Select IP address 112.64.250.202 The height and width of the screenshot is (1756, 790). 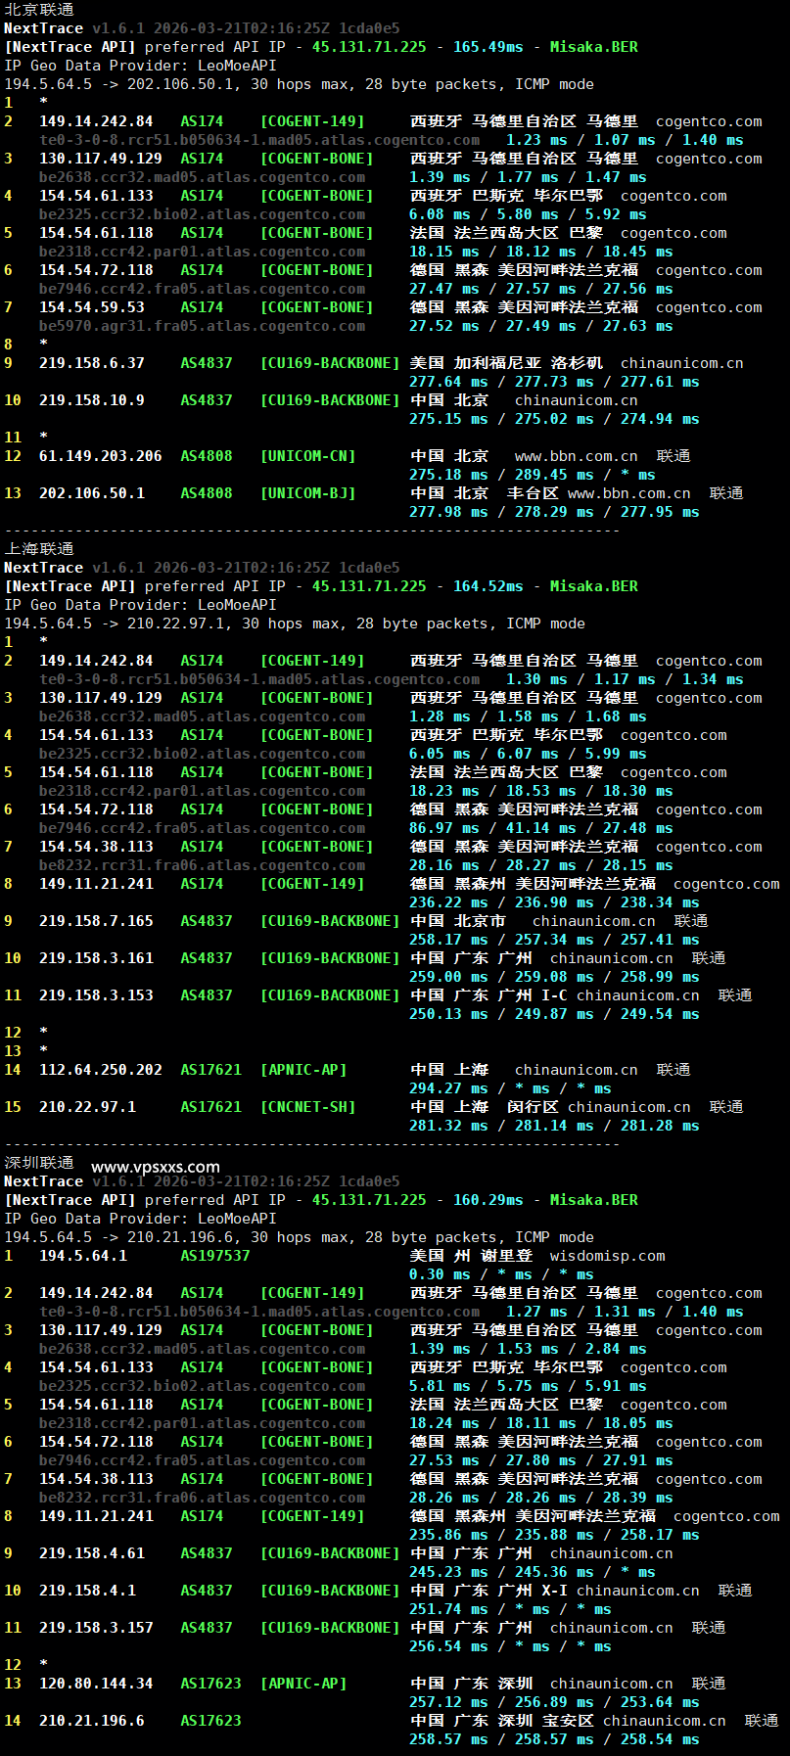click(x=101, y=1070)
